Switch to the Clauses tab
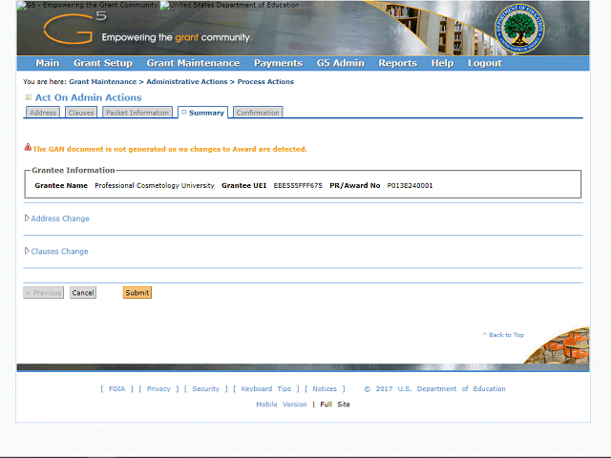Image resolution: width=611 pixels, height=458 pixels. 81,113
